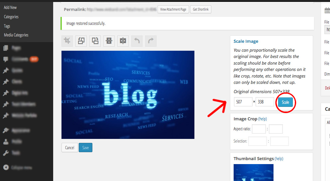Click the first Aspect ratio field
330x181 pixels.
click(259, 129)
